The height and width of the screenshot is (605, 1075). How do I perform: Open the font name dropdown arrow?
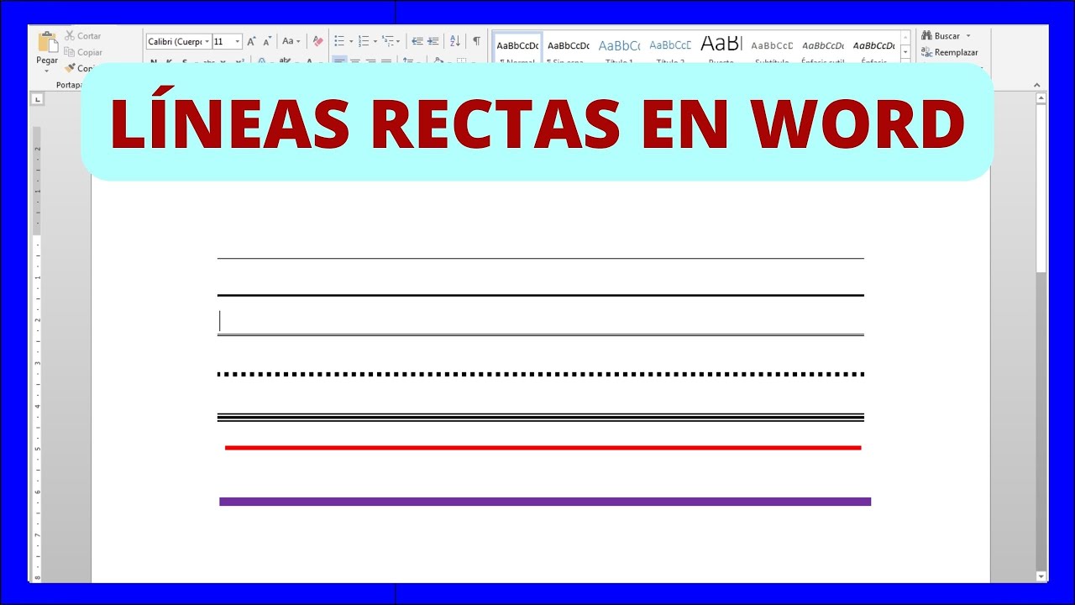[207, 41]
